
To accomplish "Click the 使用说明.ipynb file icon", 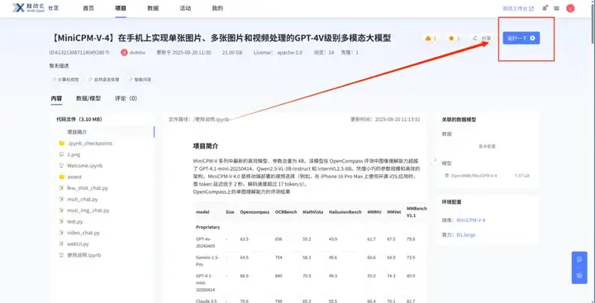I will point(61,255).
